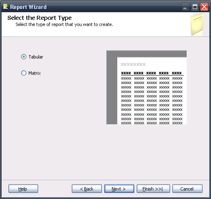Go back with the Back button
The width and height of the screenshot is (211, 199).
[x=87, y=189]
